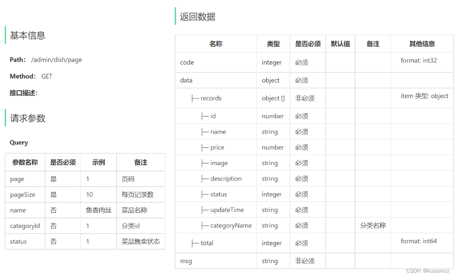Click 非必须 in the msg row
The height and width of the screenshot is (277, 456).
(x=305, y=261)
